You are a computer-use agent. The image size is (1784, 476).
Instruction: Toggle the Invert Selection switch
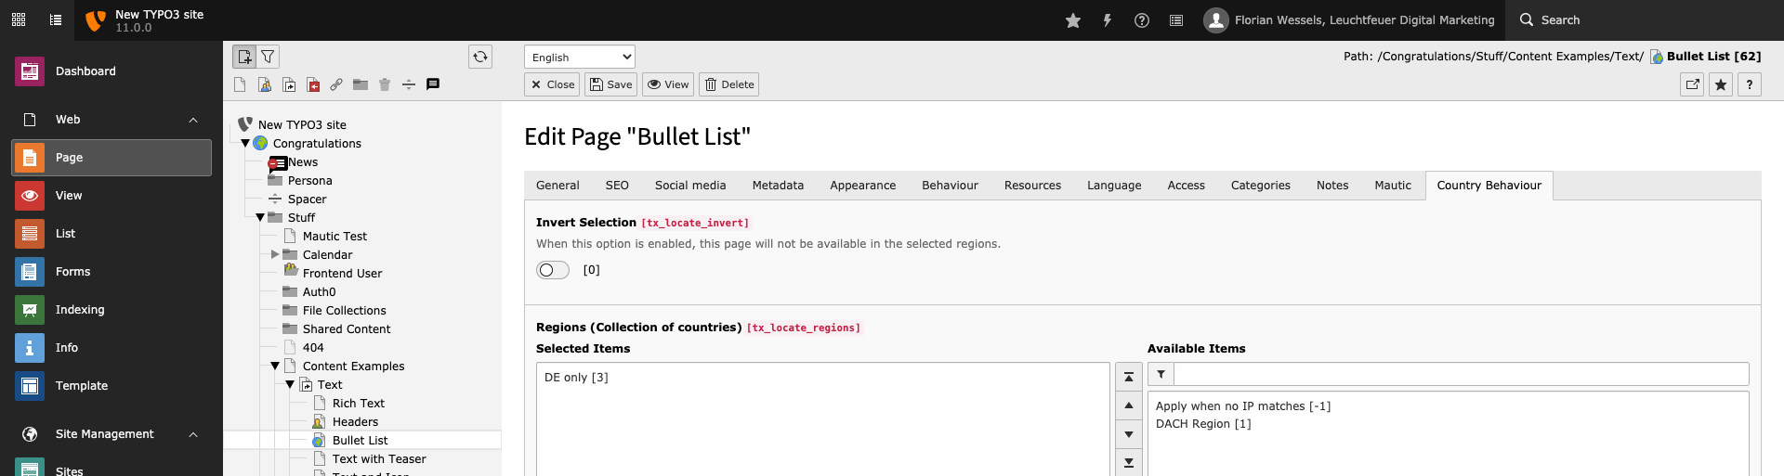point(553,270)
